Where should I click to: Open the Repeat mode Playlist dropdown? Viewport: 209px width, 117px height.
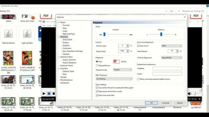point(122,70)
